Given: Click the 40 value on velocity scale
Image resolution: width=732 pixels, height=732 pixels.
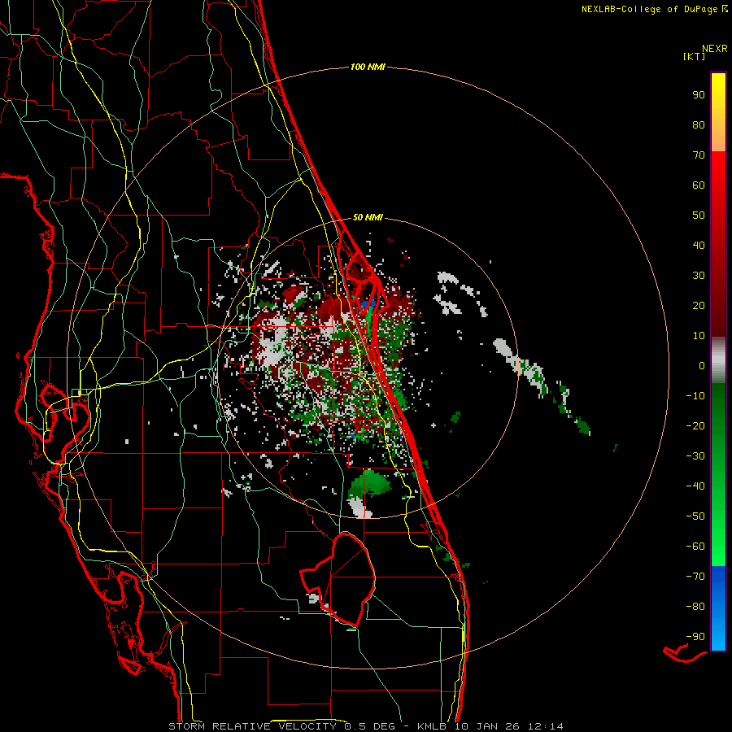Looking at the screenshot, I should coord(699,246).
